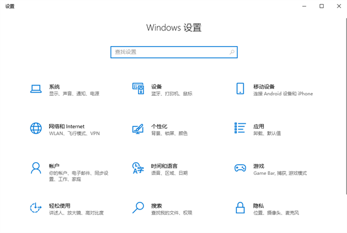This screenshot has width=347, height=233.
Task: Click the text 位置、摄像头、麦克风
Action: [276, 213]
